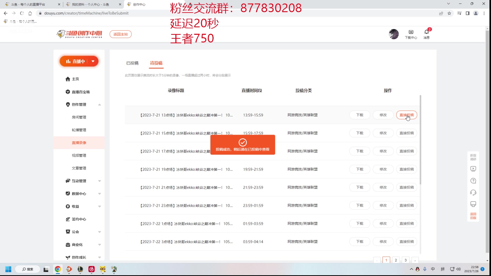The height and width of the screenshot is (276, 491).
Task: Select 轮播管理 submenu item
Action: coord(79,130)
